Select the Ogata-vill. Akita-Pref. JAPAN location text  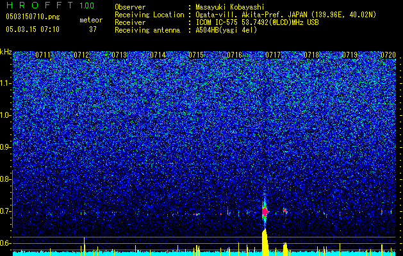point(286,15)
